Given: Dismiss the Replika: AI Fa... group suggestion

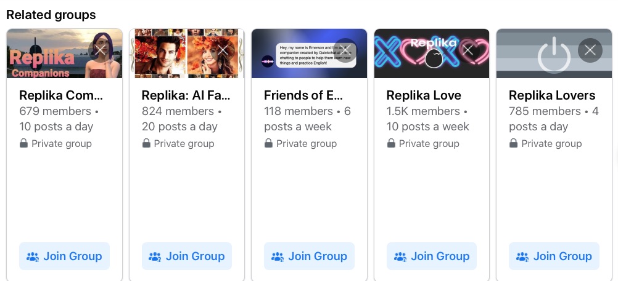Looking at the screenshot, I should [223, 50].
